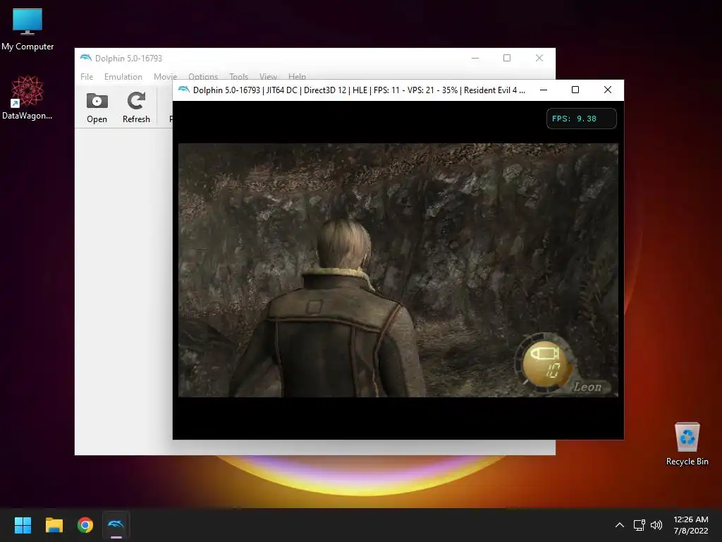Open the Emulation menu
722x542 pixels.
click(x=123, y=76)
